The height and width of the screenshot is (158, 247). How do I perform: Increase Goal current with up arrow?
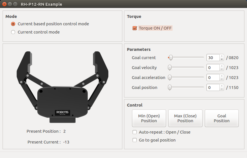point(222,56)
